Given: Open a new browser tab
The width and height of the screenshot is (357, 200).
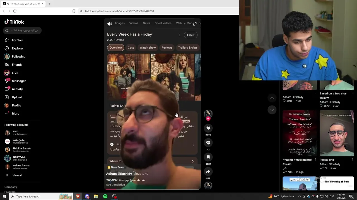Looking at the screenshot, I should pos(49,4).
